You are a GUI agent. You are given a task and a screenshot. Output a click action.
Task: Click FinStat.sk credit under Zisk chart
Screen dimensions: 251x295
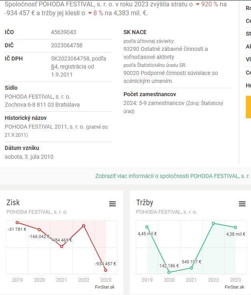tap(104, 287)
